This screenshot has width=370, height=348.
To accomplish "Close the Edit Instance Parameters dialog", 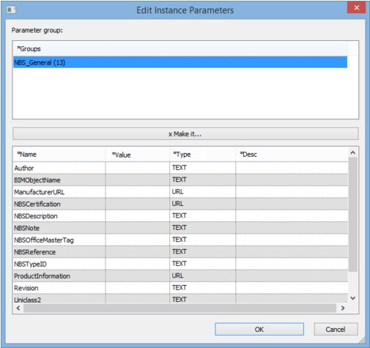I will (356, 8).
